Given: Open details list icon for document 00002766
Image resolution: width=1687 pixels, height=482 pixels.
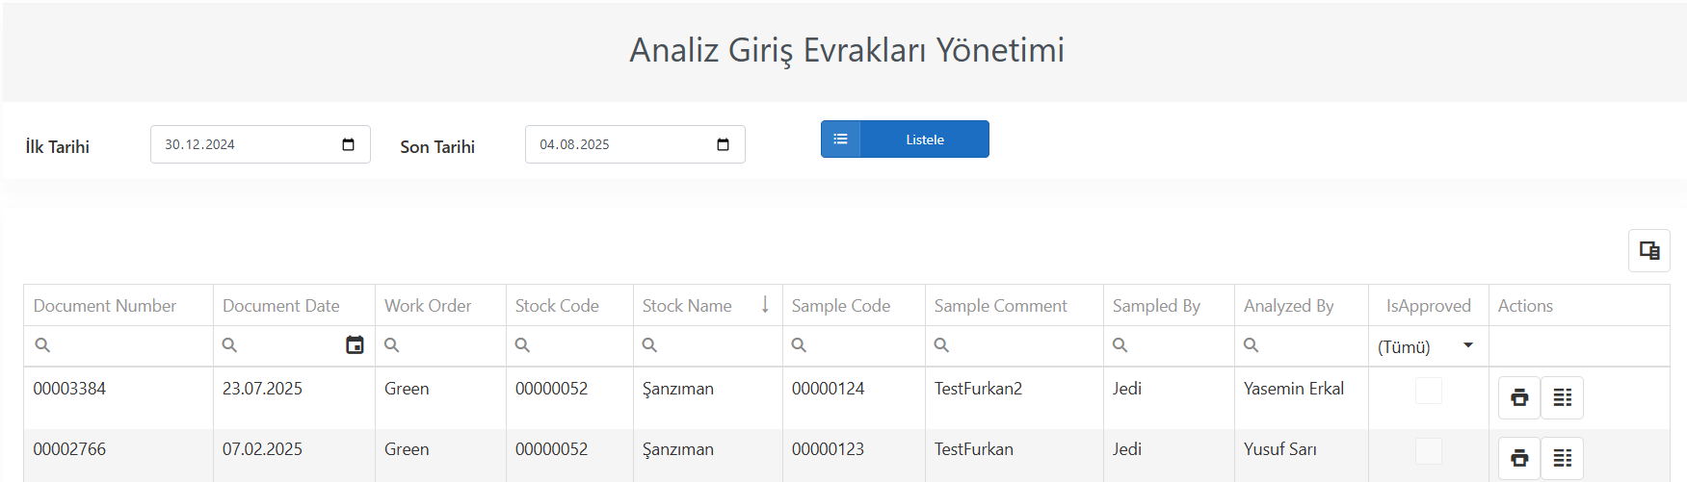Looking at the screenshot, I should (1562, 458).
